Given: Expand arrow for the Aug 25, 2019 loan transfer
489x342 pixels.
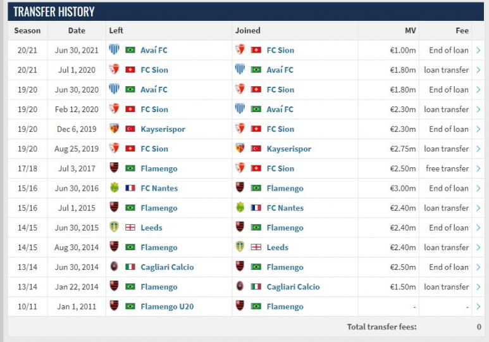Looking at the screenshot, I should (x=478, y=149).
